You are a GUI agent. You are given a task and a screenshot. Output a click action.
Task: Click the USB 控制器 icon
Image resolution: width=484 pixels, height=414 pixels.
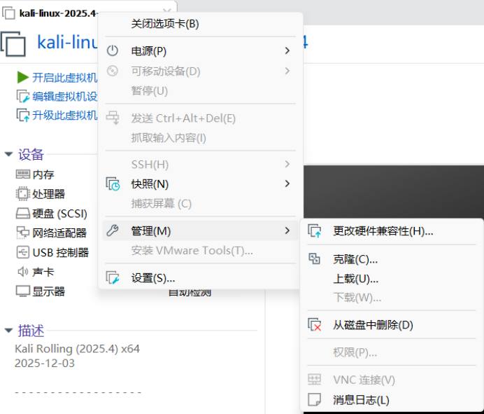pos(23,252)
